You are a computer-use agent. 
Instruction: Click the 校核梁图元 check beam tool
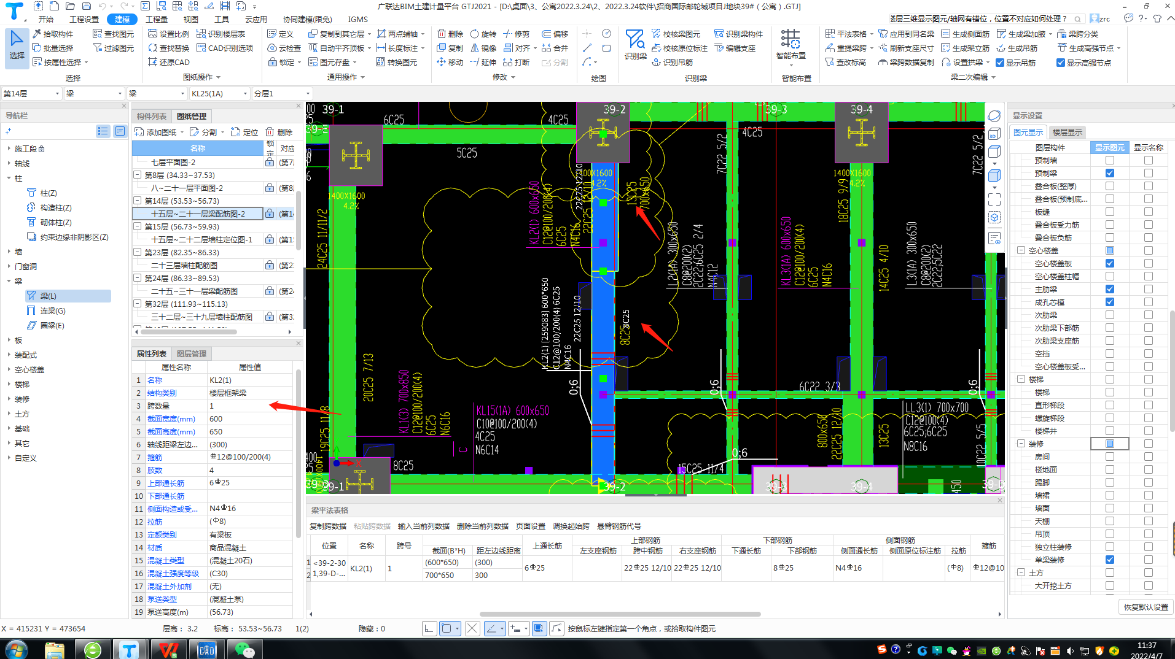click(x=676, y=34)
